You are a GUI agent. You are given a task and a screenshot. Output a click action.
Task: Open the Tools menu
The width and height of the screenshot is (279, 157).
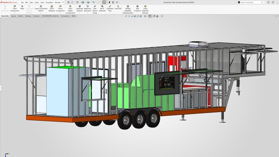[x=42, y=3]
